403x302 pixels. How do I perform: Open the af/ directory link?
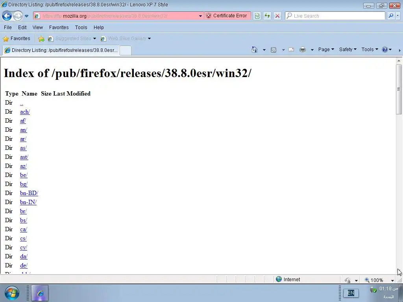pyautogui.click(x=23, y=121)
